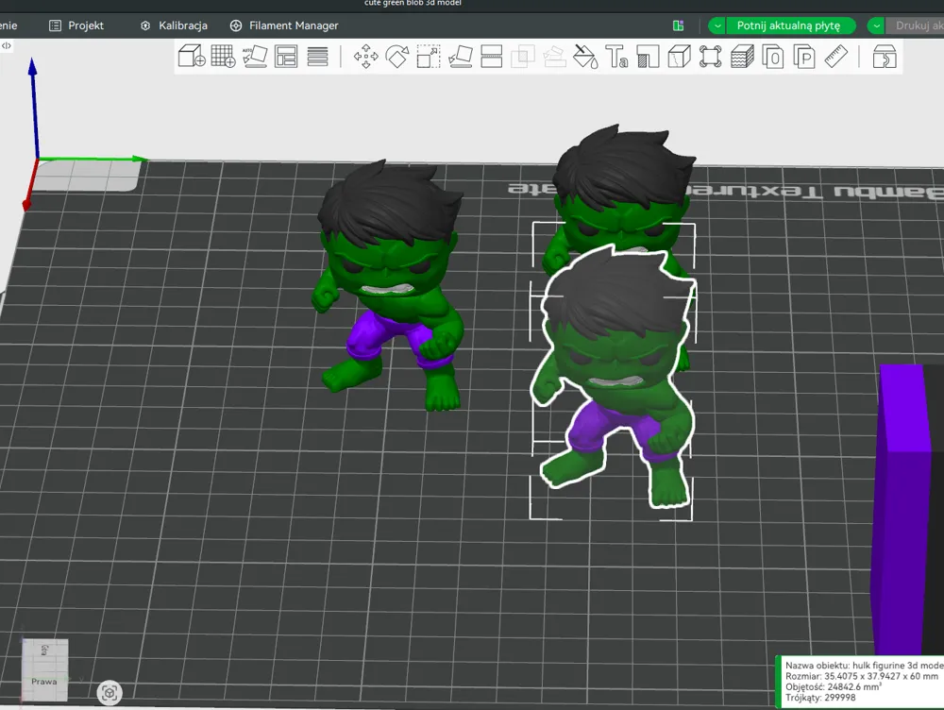Open the dropdown beside the Drukuj button

tap(876, 25)
